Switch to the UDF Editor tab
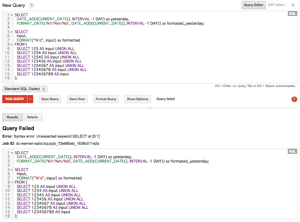 (x=276, y=5)
